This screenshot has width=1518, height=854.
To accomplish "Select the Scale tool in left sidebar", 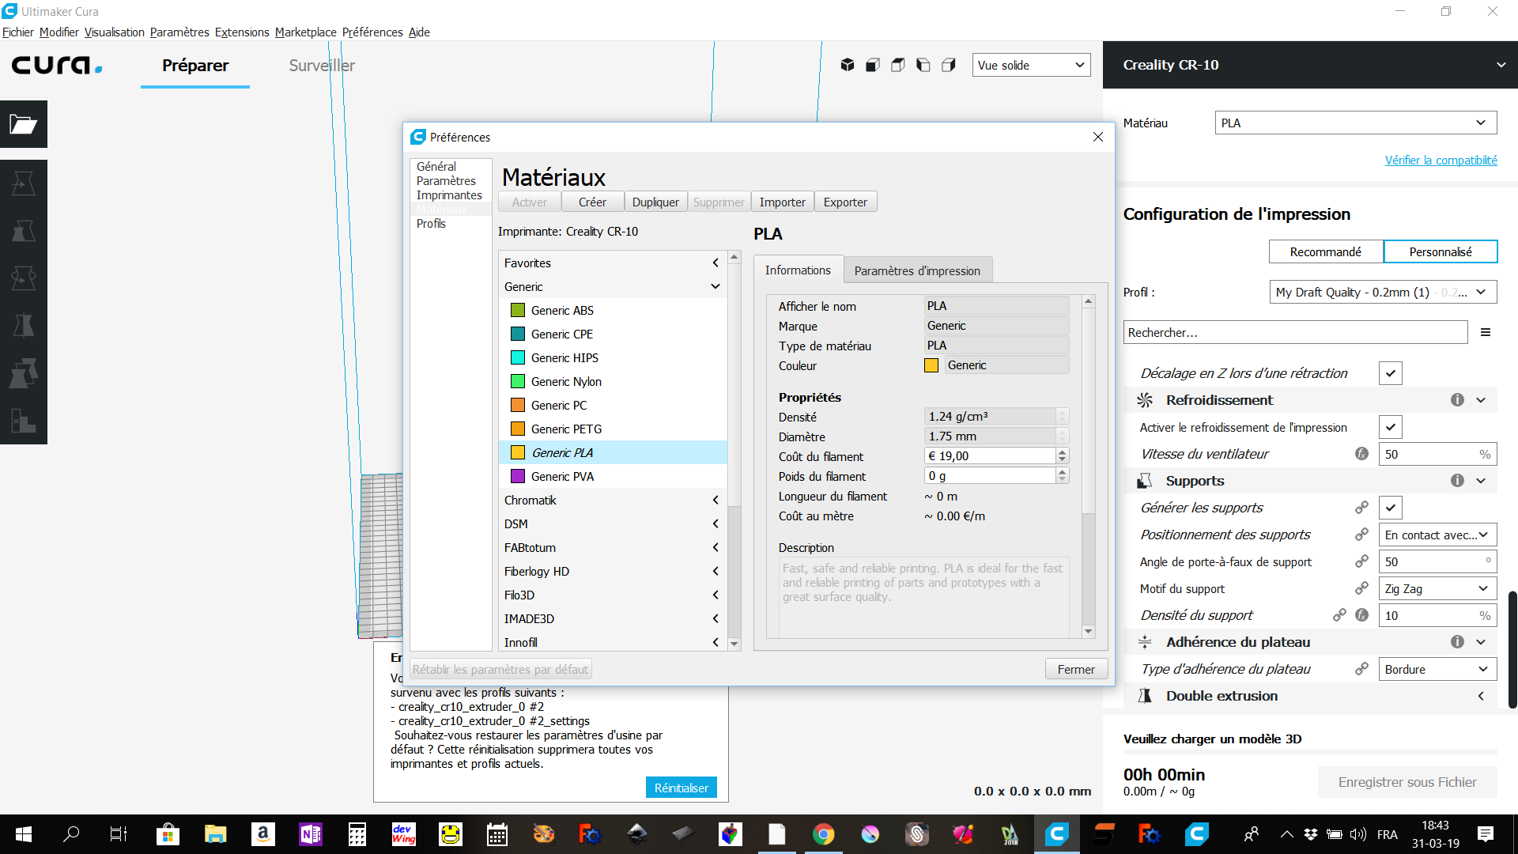I will (24, 231).
